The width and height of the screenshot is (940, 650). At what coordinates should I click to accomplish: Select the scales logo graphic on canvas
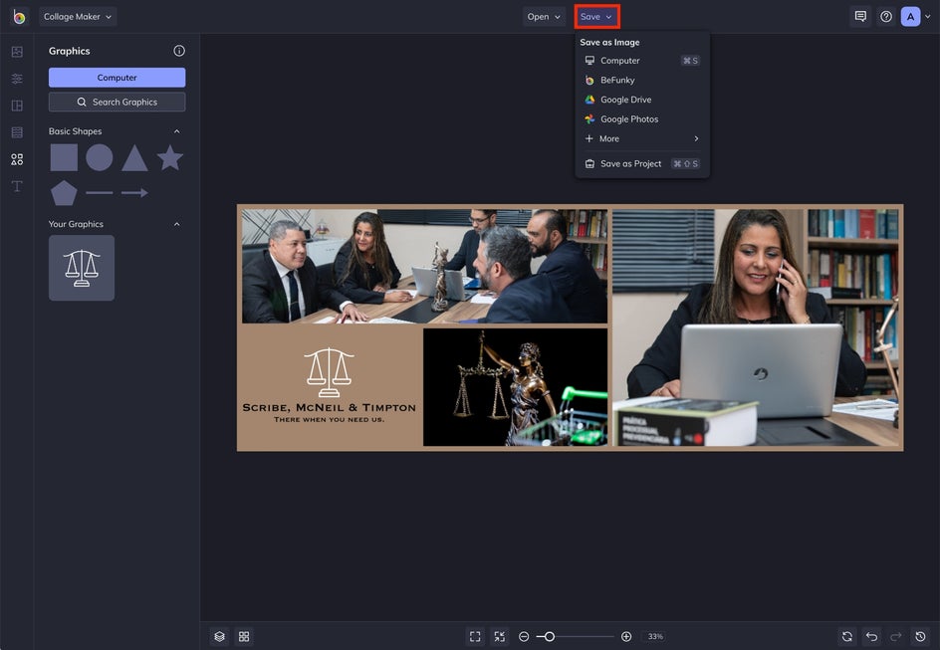click(x=329, y=372)
